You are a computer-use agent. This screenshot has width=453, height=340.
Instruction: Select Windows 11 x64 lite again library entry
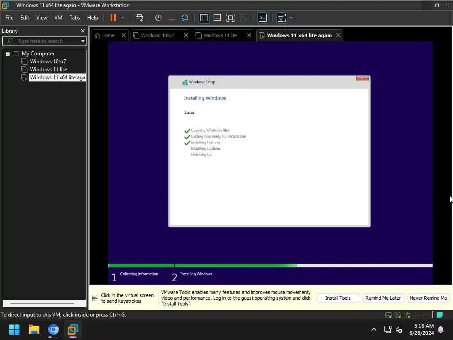click(x=57, y=77)
